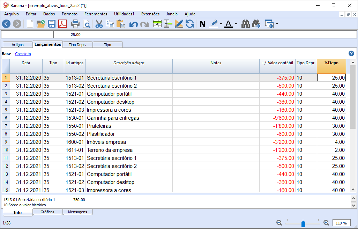The image size is (358, 229).
Task: Click the Print icon in toolbar
Action: (75, 24)
